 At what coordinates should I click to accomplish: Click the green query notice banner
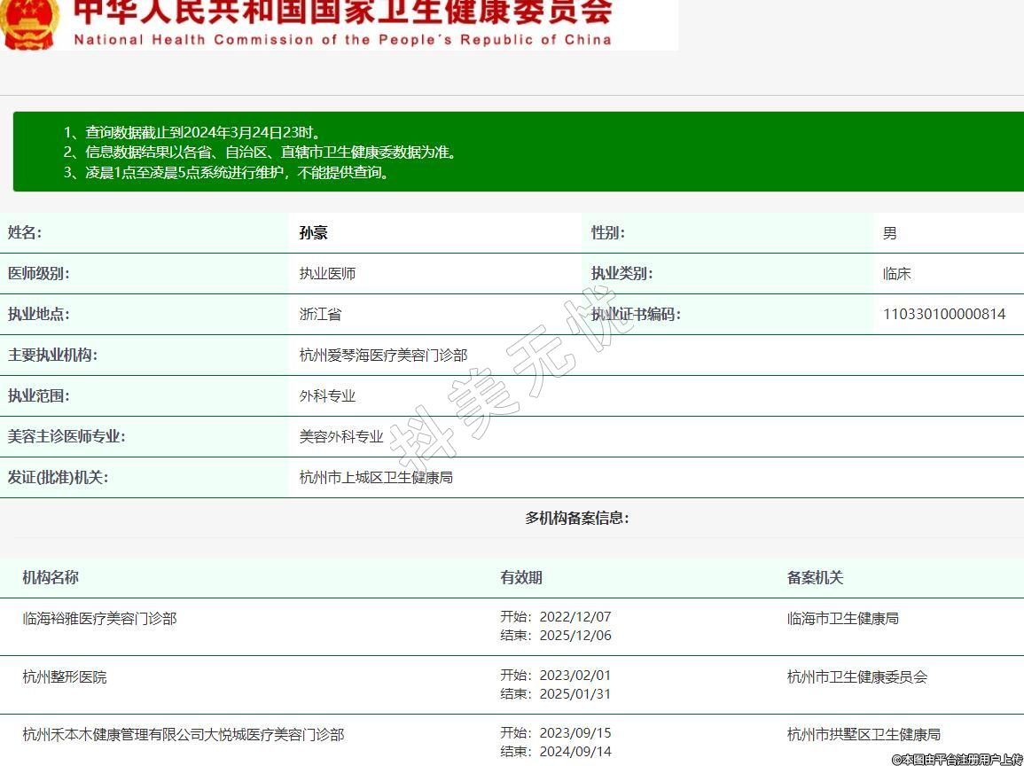519,152
